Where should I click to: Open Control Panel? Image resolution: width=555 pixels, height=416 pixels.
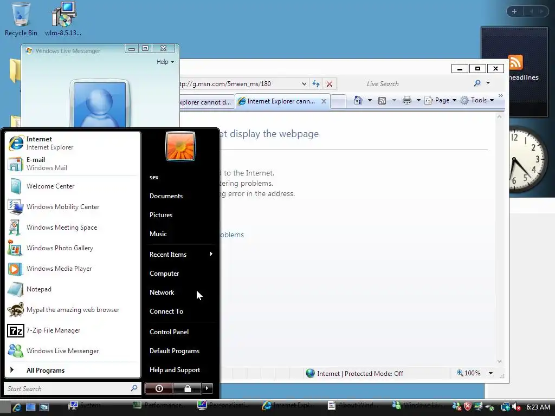[x=181, y=332]
